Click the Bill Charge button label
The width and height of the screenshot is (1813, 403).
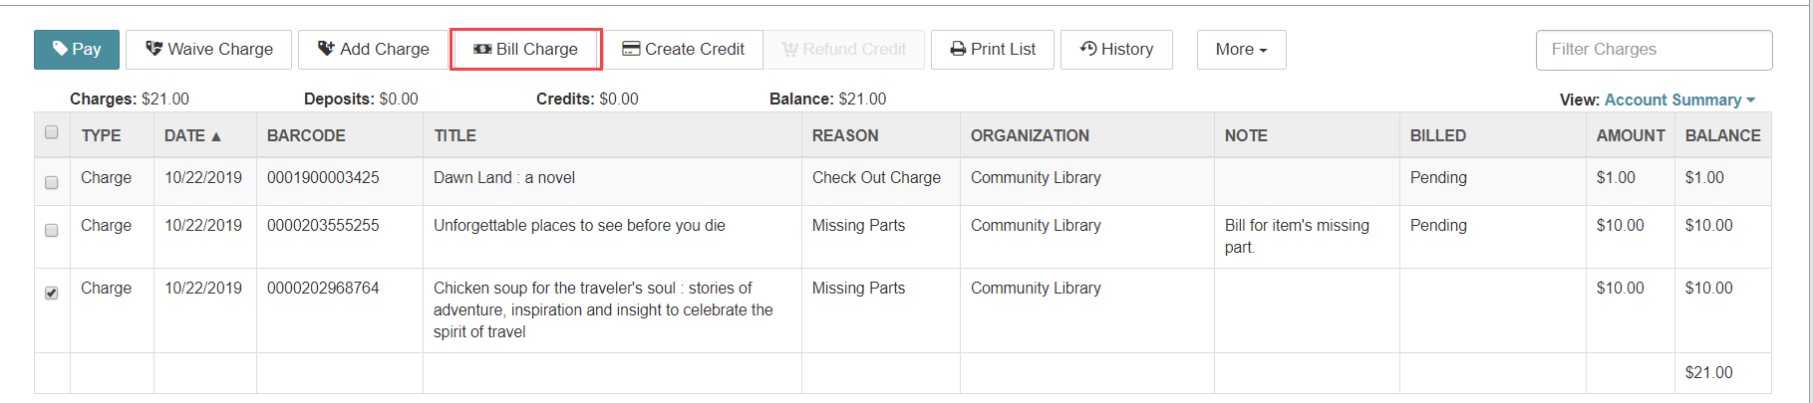[536, 49]
